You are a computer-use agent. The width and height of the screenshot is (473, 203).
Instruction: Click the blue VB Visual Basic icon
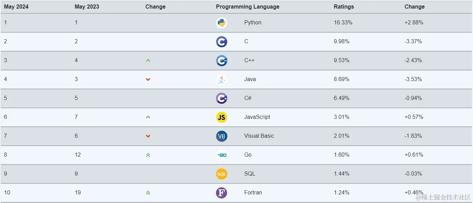pyautogui.click(x=222, y=136)
